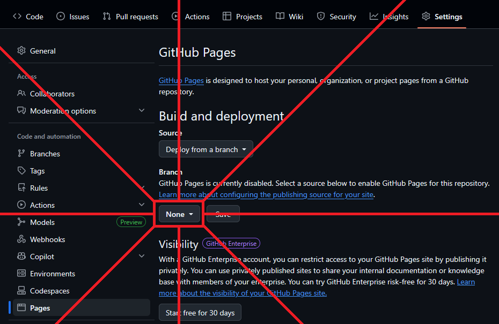The image size is (499, 324).
Task: Click the Environments icon in sidebar
Action: (x=21, y=274)
